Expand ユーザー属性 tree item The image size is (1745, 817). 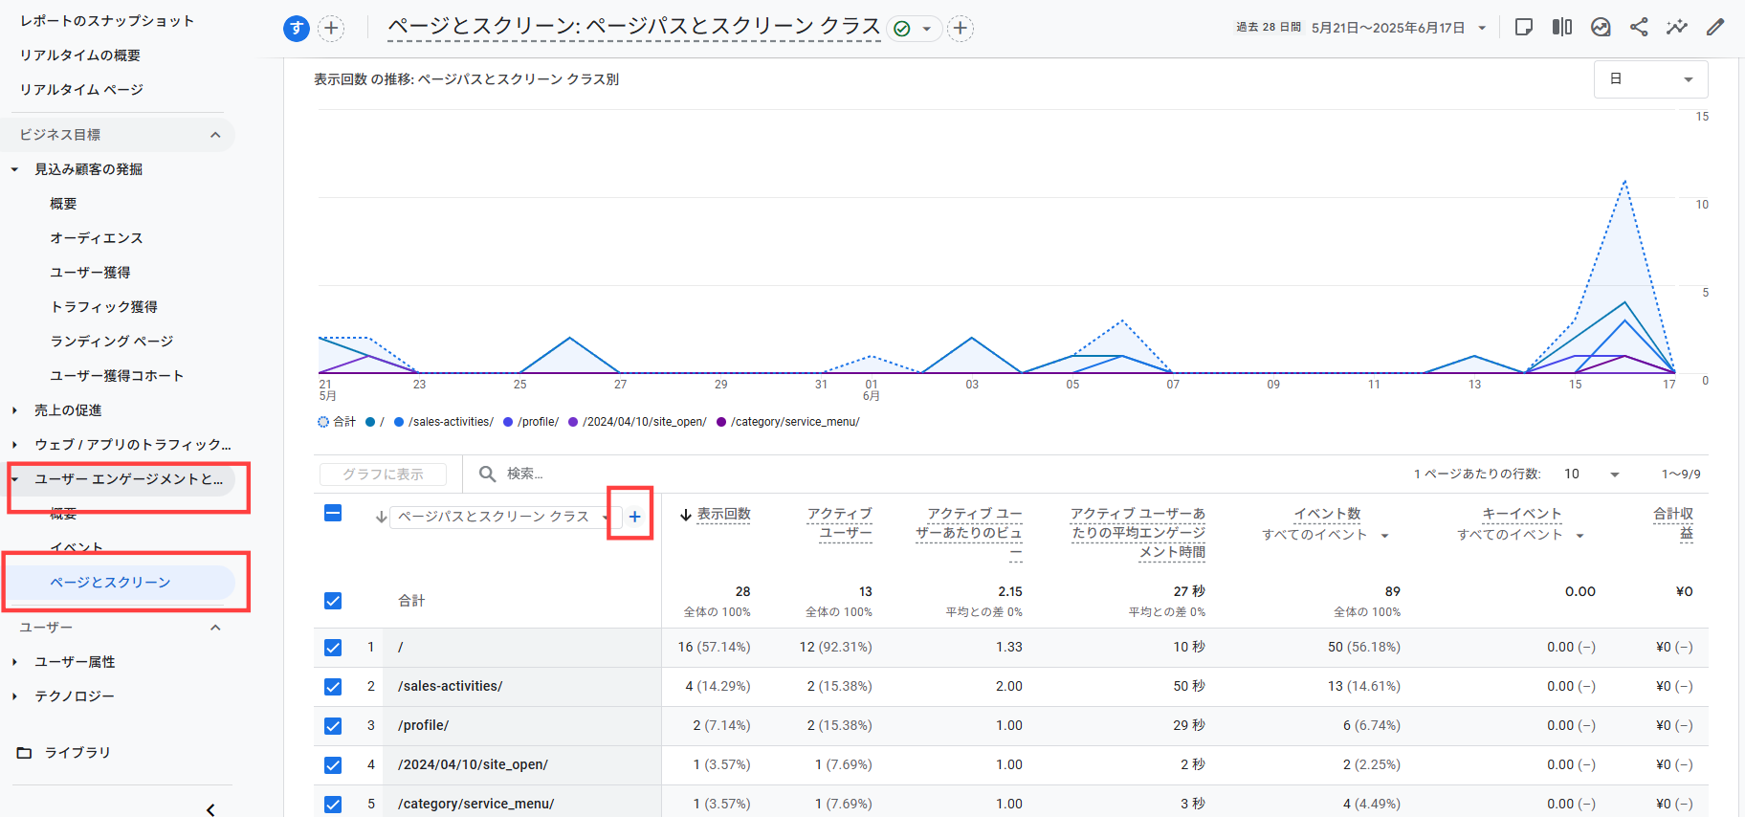click(x=14, y=662)
